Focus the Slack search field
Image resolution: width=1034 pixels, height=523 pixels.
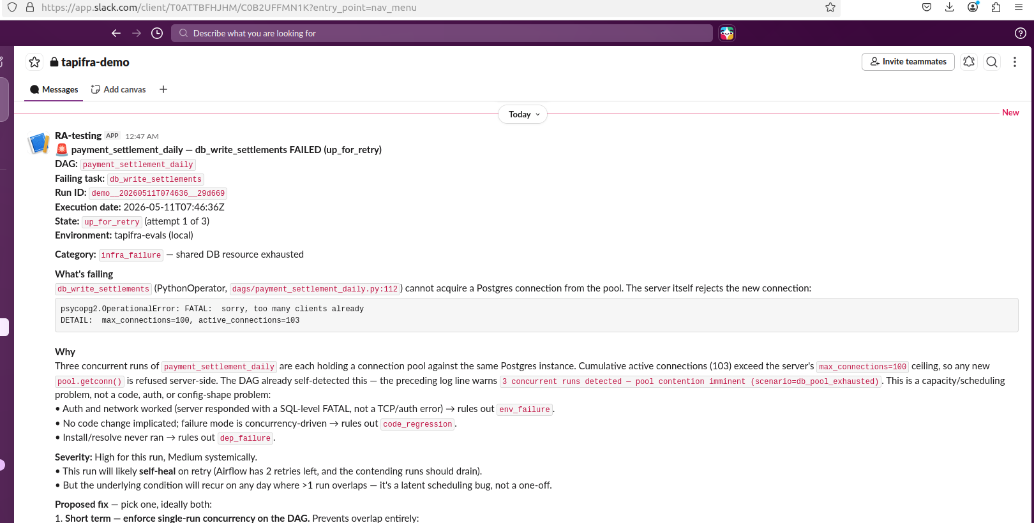pos(442,33)
